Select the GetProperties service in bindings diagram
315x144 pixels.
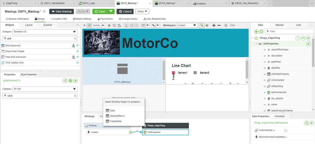(166, 132)
